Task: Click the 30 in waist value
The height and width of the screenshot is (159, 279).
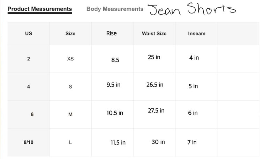Action: 158,142
